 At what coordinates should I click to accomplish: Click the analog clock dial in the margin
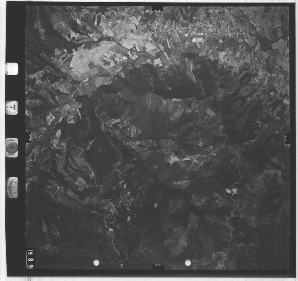12,108
